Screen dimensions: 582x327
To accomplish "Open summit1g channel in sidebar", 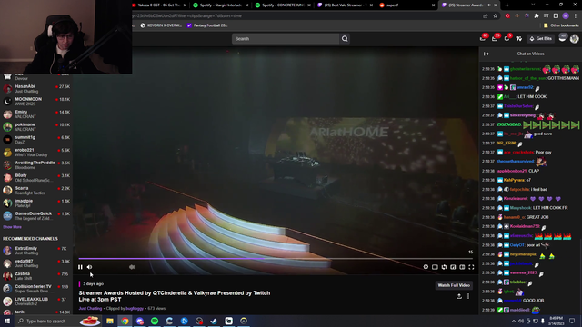I will 36,139.
